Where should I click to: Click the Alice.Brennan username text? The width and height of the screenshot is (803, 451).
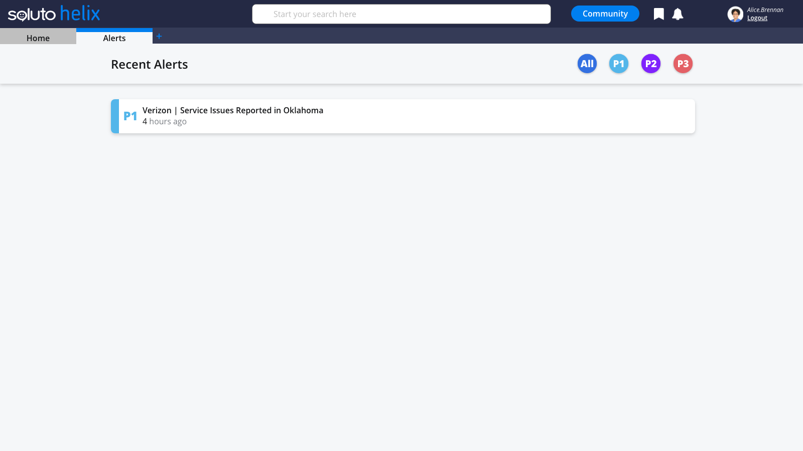click(765, 10)
